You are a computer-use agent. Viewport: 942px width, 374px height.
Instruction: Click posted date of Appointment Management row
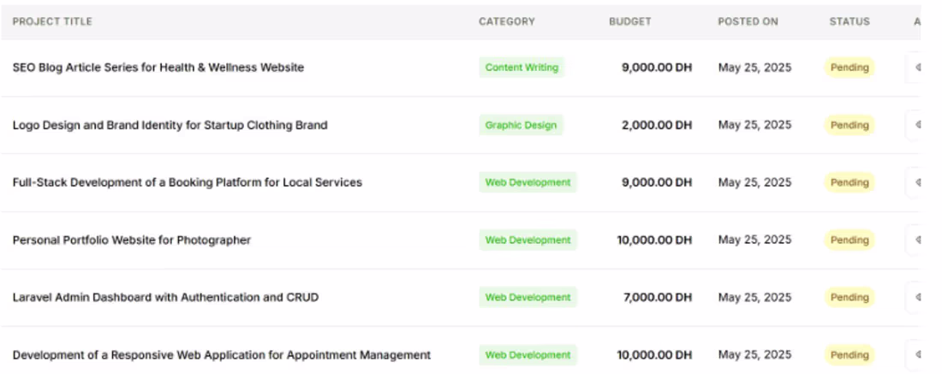pyautogui.click(x=754, y=355)
